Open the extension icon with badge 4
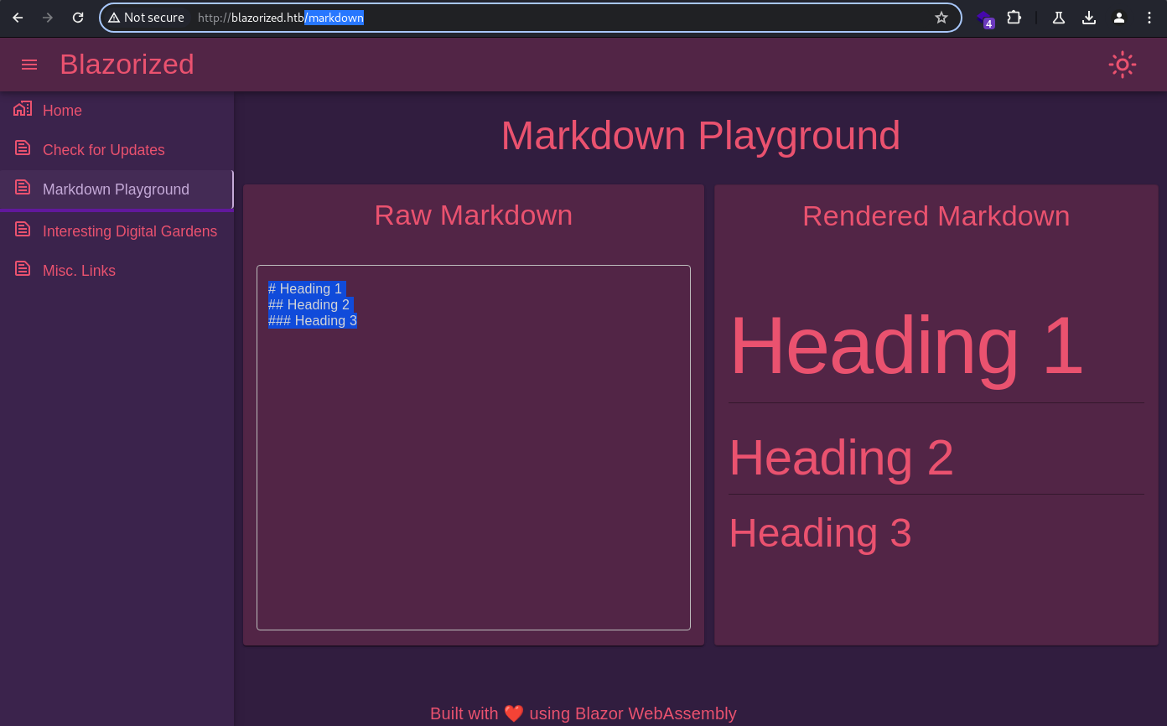This screenshot has width=1167, height=726. (985, 18)
